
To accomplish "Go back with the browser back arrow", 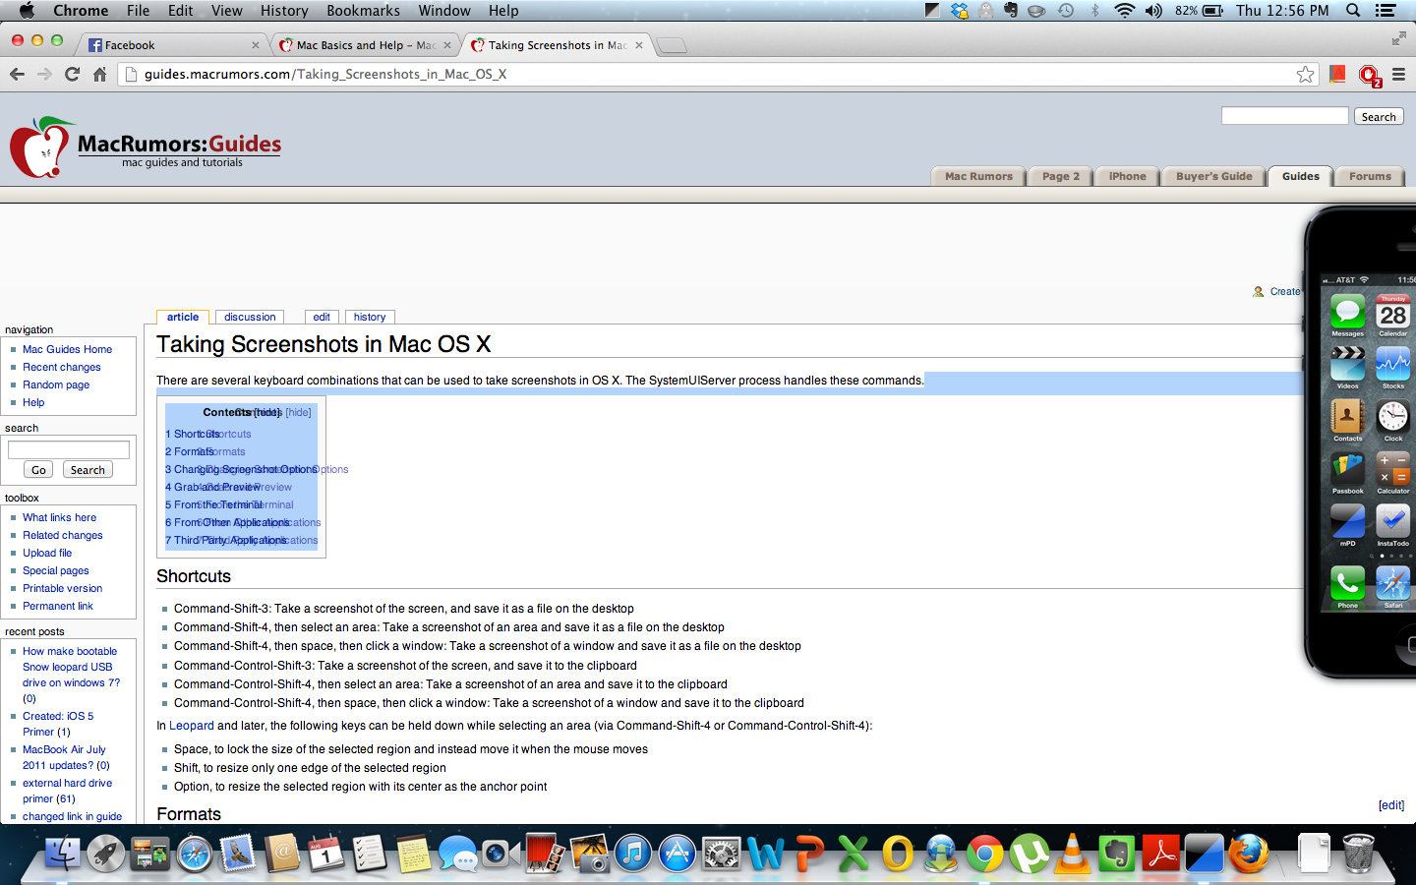I will 17,74.
